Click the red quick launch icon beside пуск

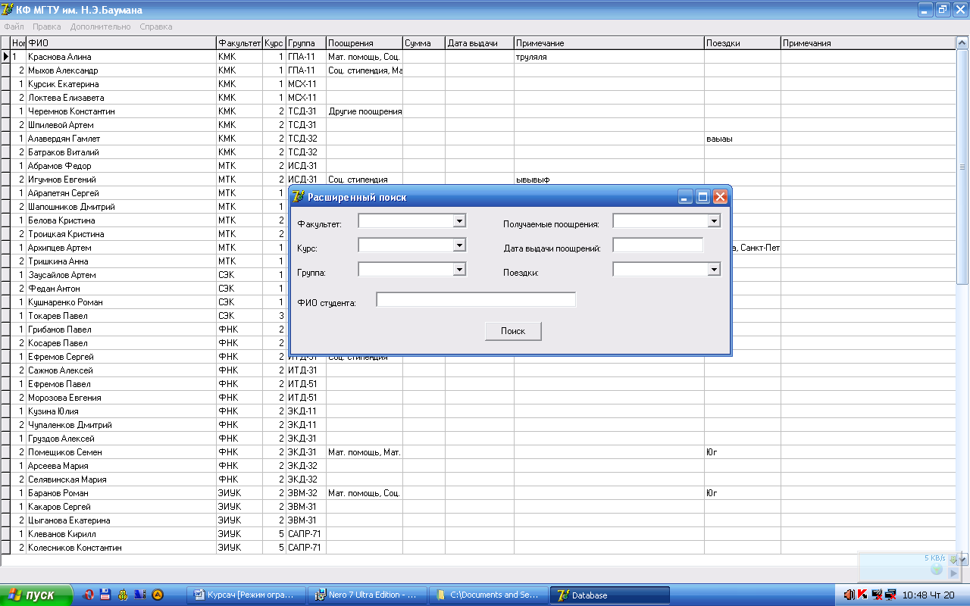click(x=88, y=595)
